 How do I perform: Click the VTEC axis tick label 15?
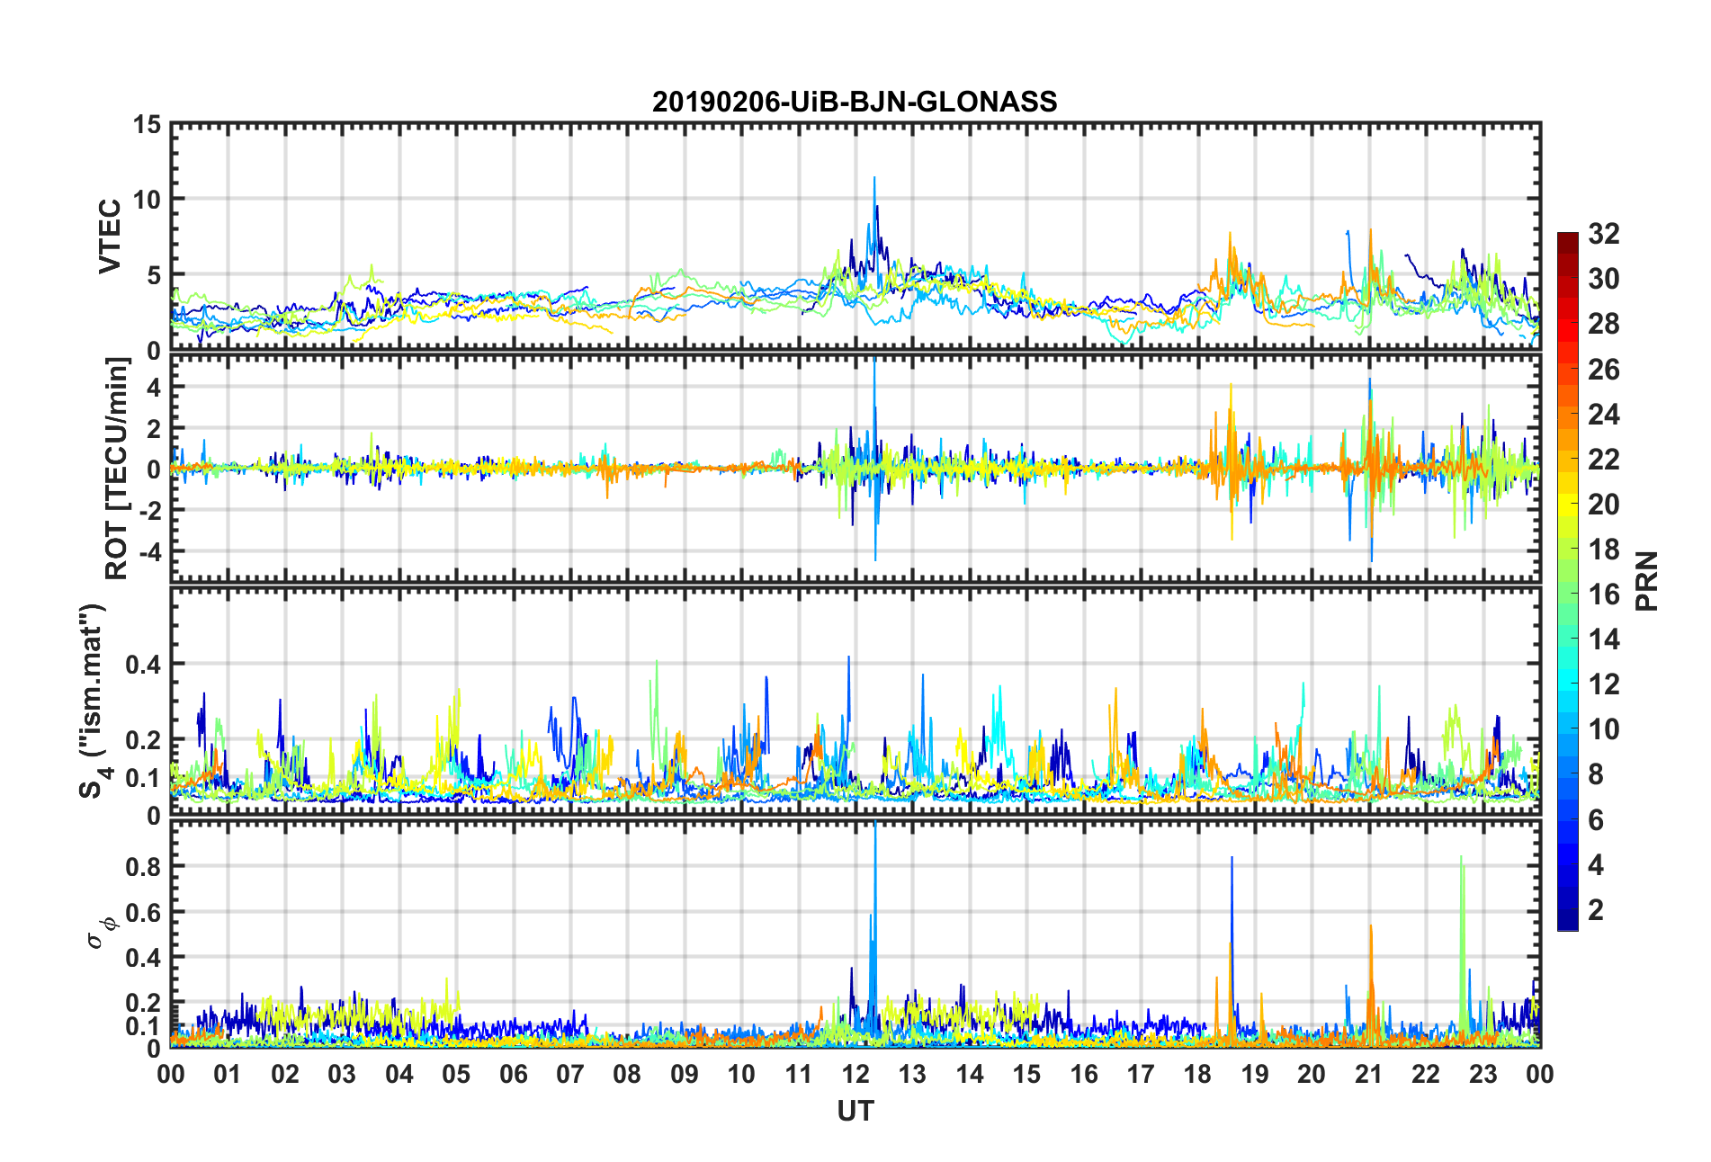click(x=147, y=125)
